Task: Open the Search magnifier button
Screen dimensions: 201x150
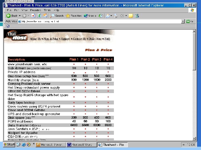Action: click(x=57, y=16)
